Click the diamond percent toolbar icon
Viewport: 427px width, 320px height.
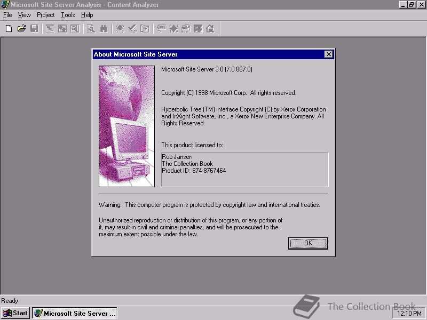click(174, 29)
